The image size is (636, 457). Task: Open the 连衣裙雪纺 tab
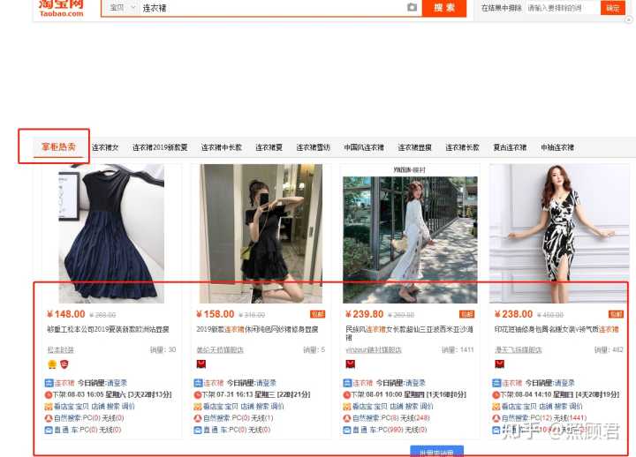click(313, 147)
